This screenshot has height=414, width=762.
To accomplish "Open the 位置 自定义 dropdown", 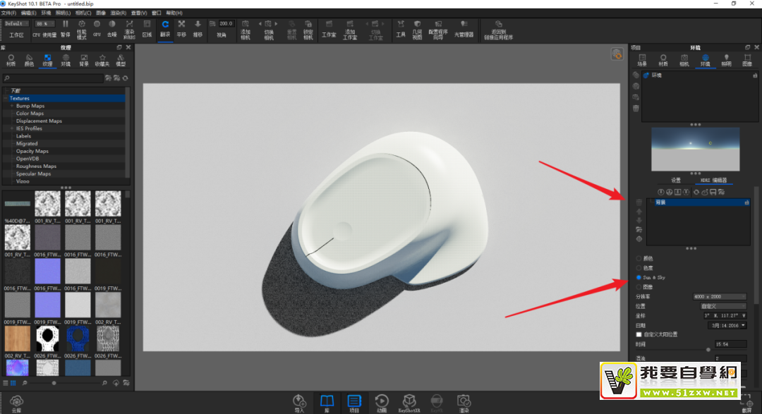I will [x=722, y=306].
